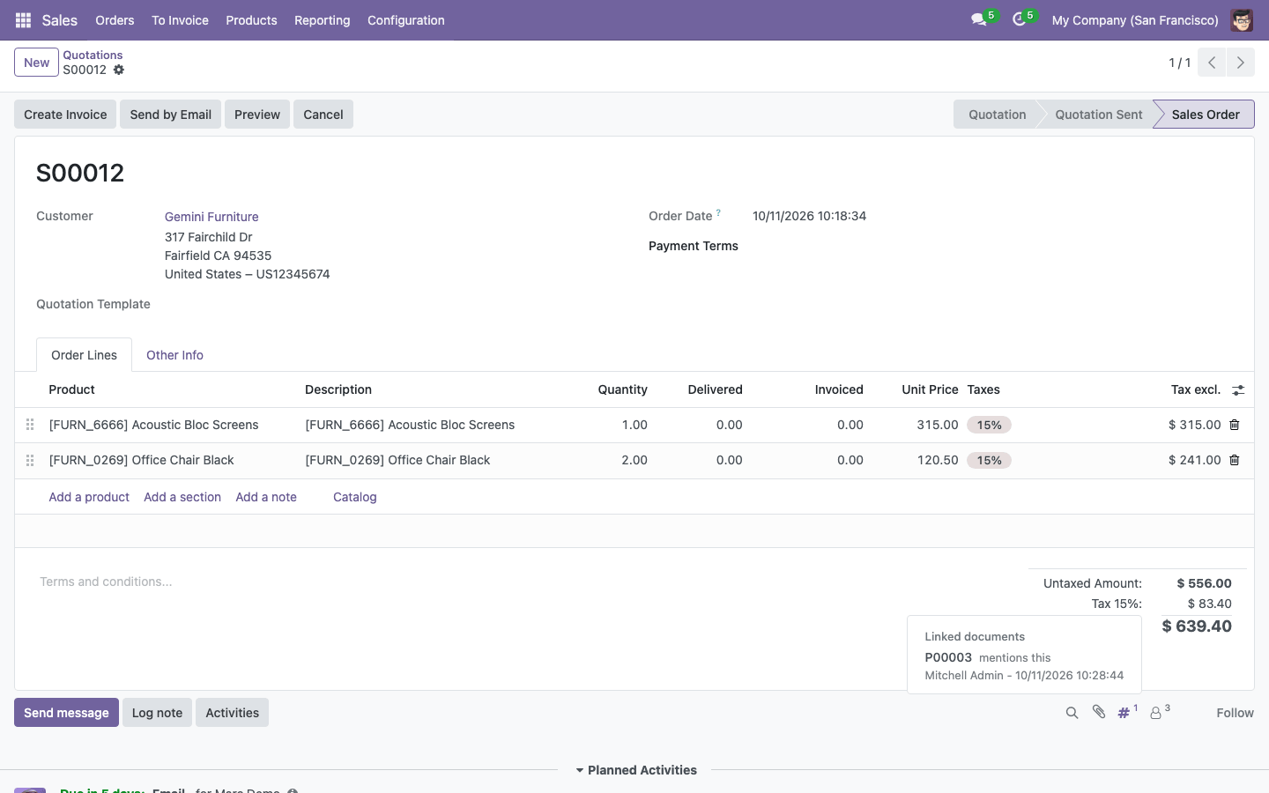This screenshot has height=793, width=1269.
Task: Click Add a product link
Action: [x=89, y=497]
